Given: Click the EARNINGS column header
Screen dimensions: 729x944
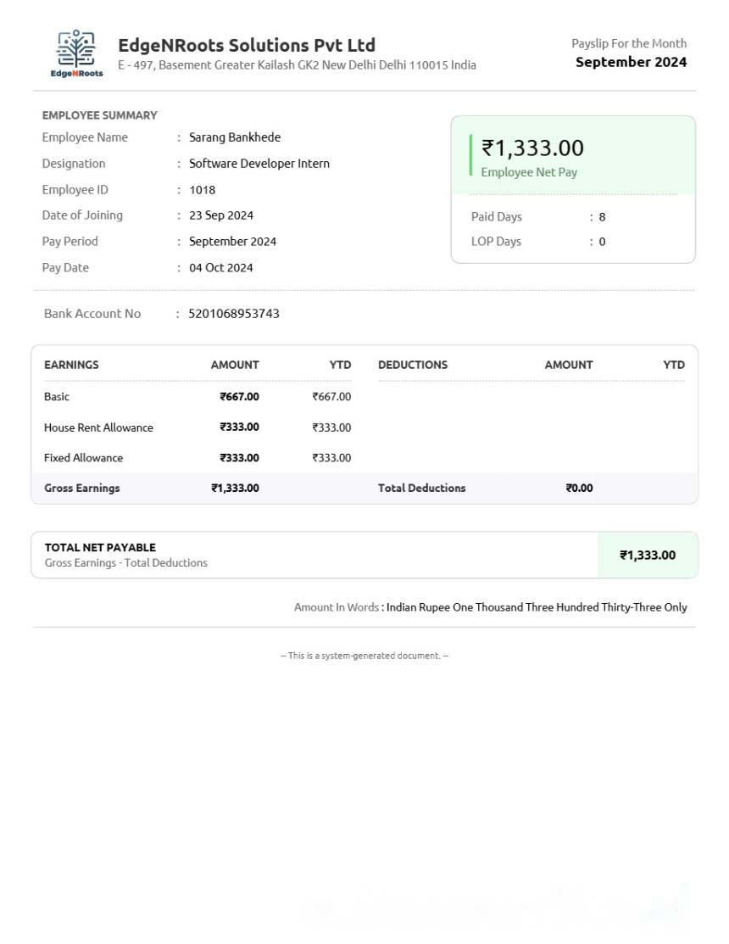Looking at the screenshot, I should point(71,365).
